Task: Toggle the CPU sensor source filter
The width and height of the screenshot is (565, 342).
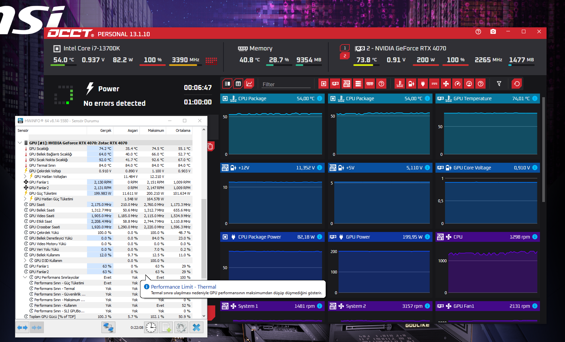Action: tap(324, 84)
